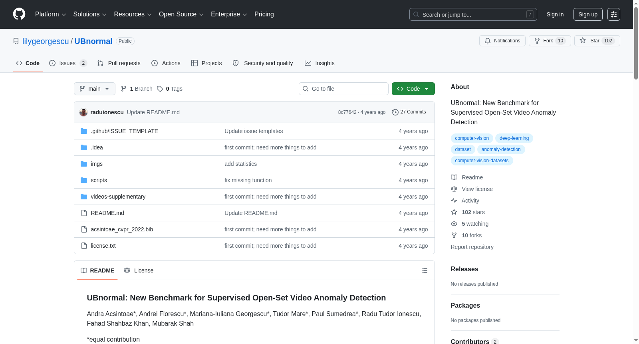Open the .github/ISSUE_TEMPLATE folder icon
Viewport: 639px width, 344px height.
click(x=84, y=131)
